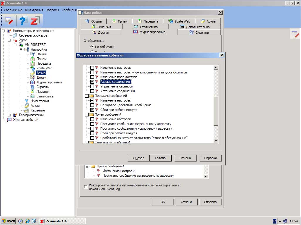Select the По событиям radio button
Image resolution: width=301 pixels, height=225 pixels.
click(x=92, y=47)
